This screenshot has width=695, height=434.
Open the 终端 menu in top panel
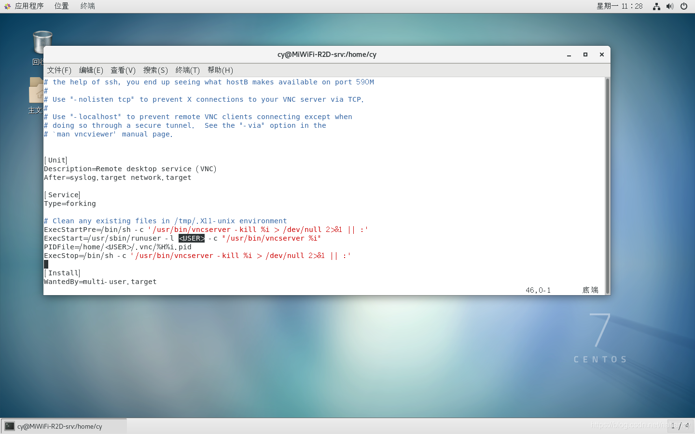point(87,6)
